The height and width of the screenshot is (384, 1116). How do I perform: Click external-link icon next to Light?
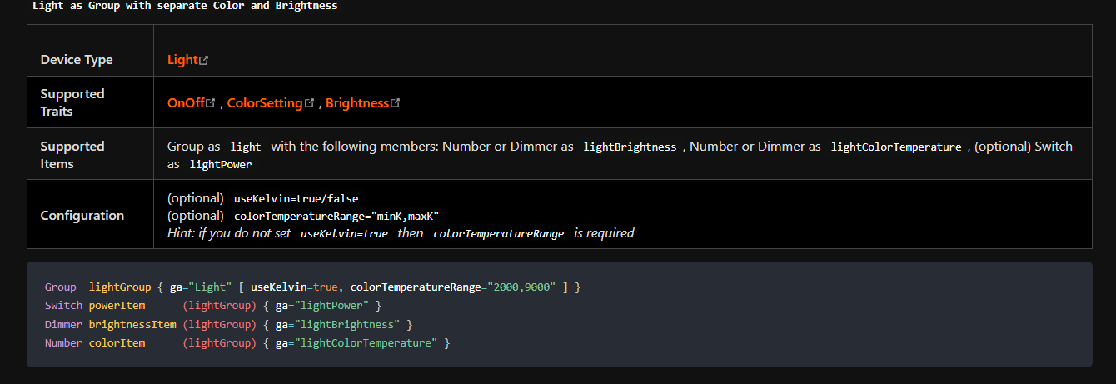point(204,61)
